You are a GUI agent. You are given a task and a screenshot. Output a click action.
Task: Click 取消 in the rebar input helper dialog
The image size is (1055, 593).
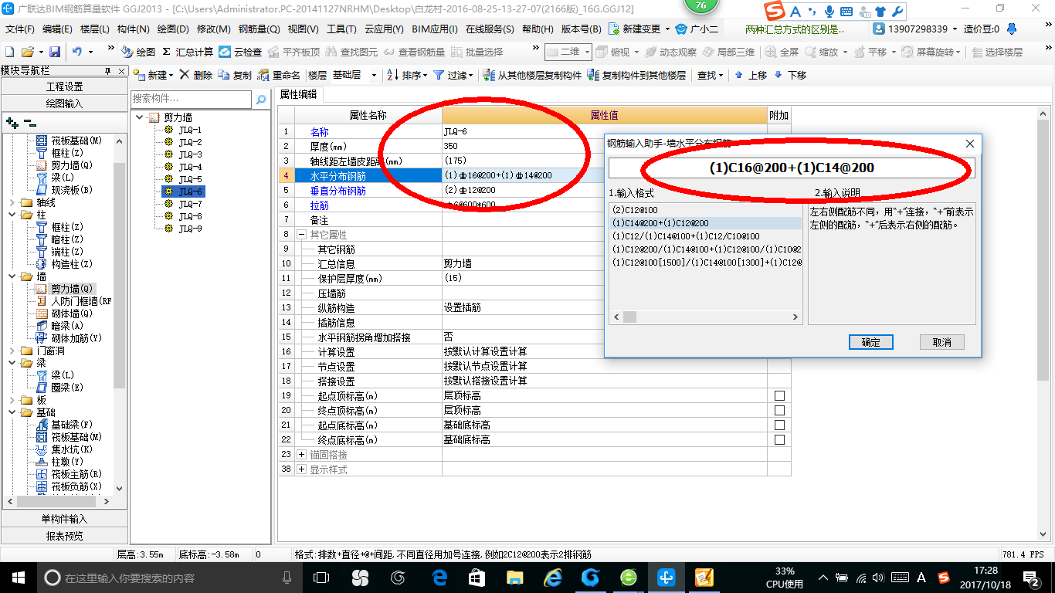click(941, 342)
